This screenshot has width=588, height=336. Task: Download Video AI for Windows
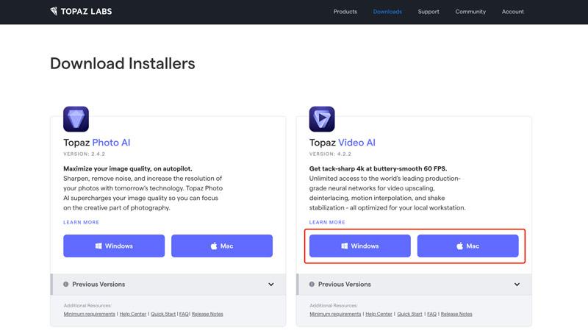click(360, 246)
